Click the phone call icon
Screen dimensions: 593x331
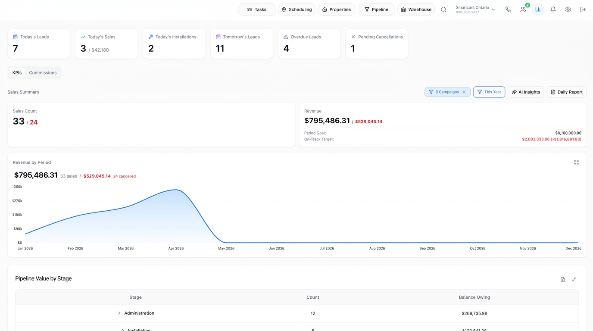(509, 9)
